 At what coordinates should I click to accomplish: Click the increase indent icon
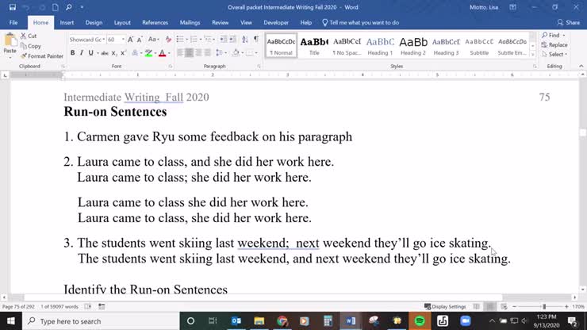point(232,40)
